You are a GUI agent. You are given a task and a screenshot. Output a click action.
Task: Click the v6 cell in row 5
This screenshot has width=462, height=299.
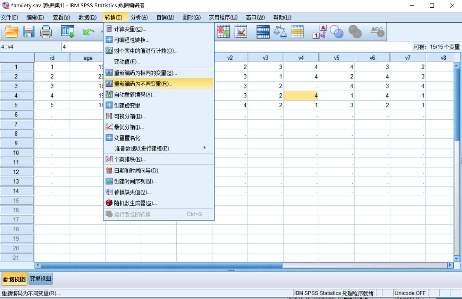click(372, 105)
